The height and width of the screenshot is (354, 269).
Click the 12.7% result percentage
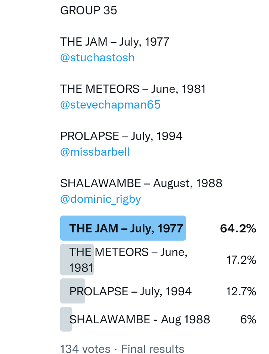tap(241, 291)
